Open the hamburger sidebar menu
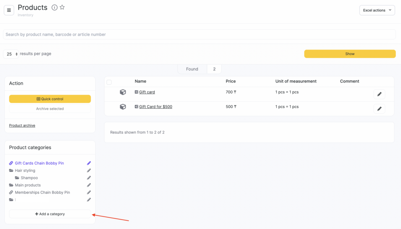Viewport: 401px width, 229px height. pyautogui.click(x=9, y=10)
